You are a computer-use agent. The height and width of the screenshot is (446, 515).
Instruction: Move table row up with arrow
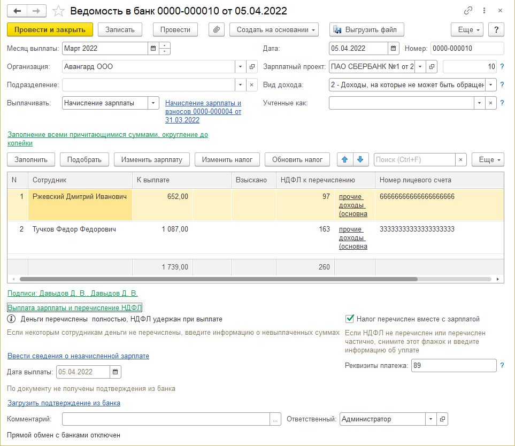pos(344,159)
